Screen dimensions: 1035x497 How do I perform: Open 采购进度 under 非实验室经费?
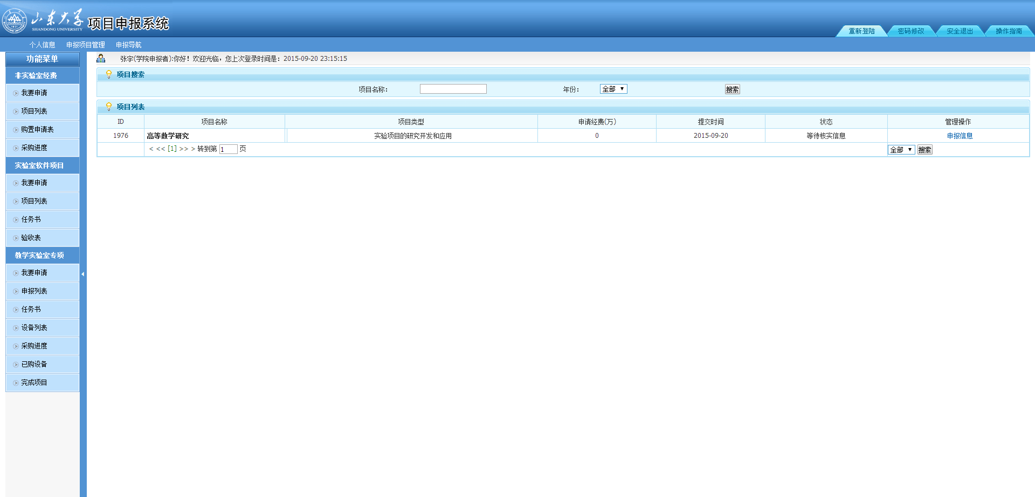click(43, 148)
